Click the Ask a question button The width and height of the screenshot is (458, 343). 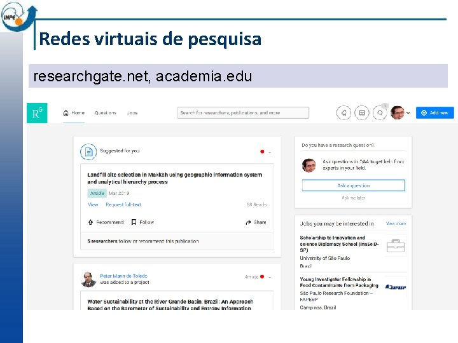[354, 185]
